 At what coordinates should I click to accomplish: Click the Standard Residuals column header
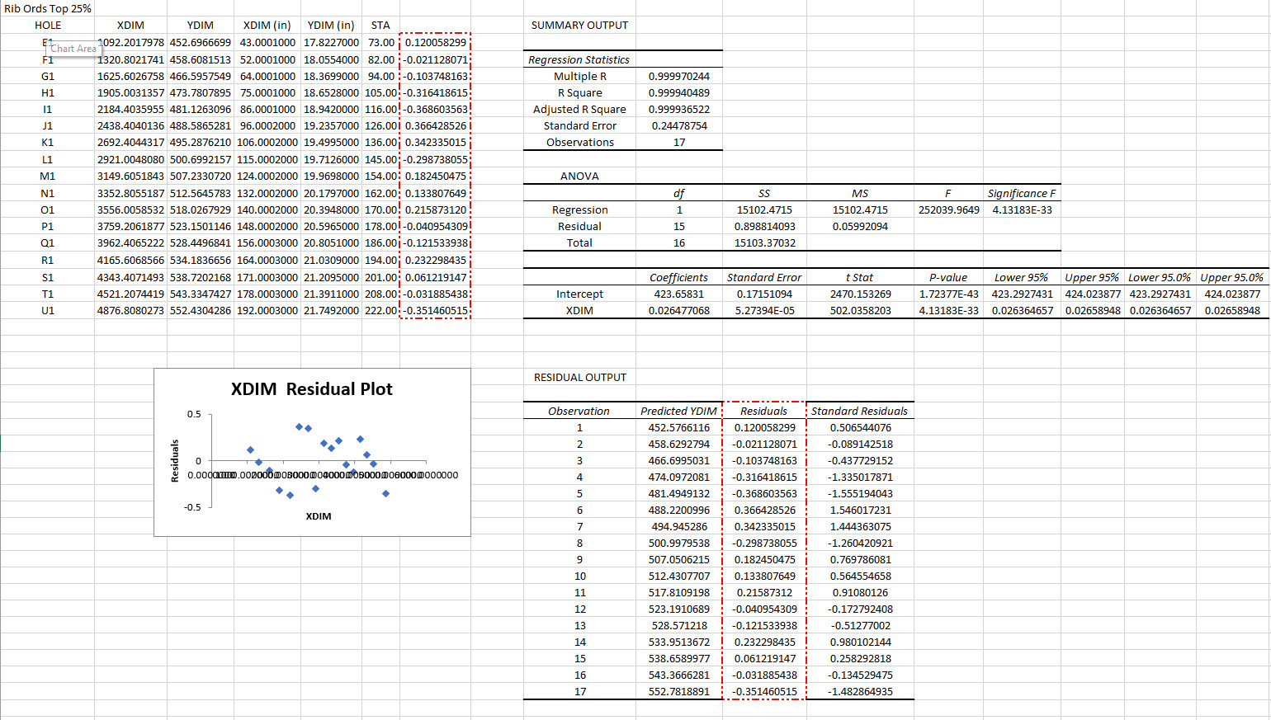[858, 412]
